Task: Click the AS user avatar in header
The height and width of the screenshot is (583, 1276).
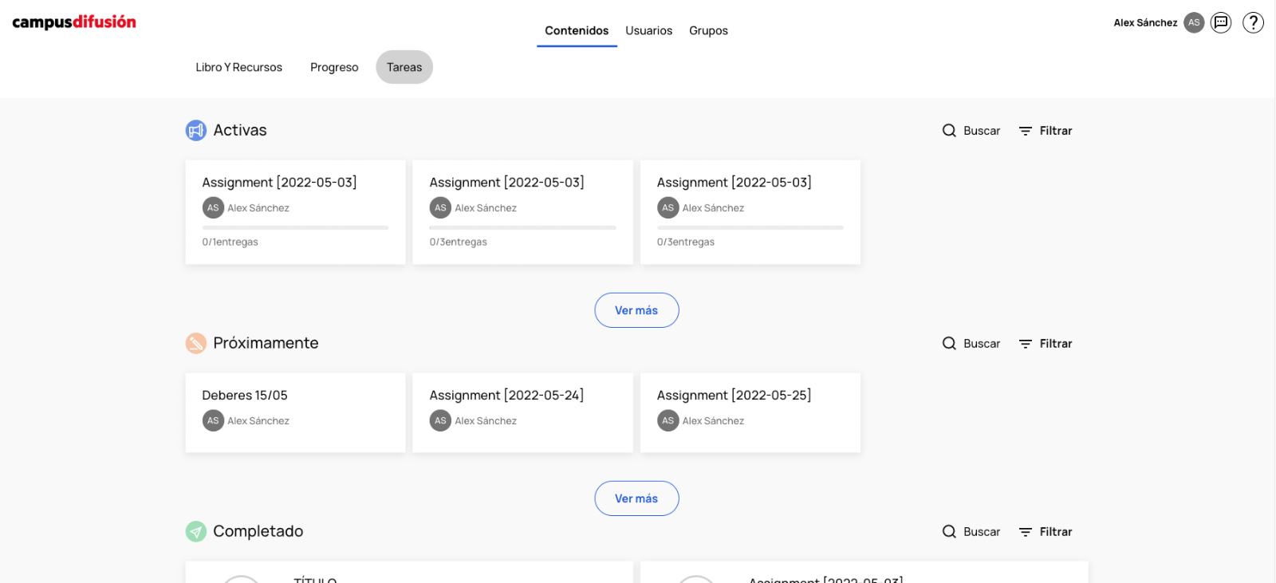Action: pyautogui.click(x=1194, y=22)
